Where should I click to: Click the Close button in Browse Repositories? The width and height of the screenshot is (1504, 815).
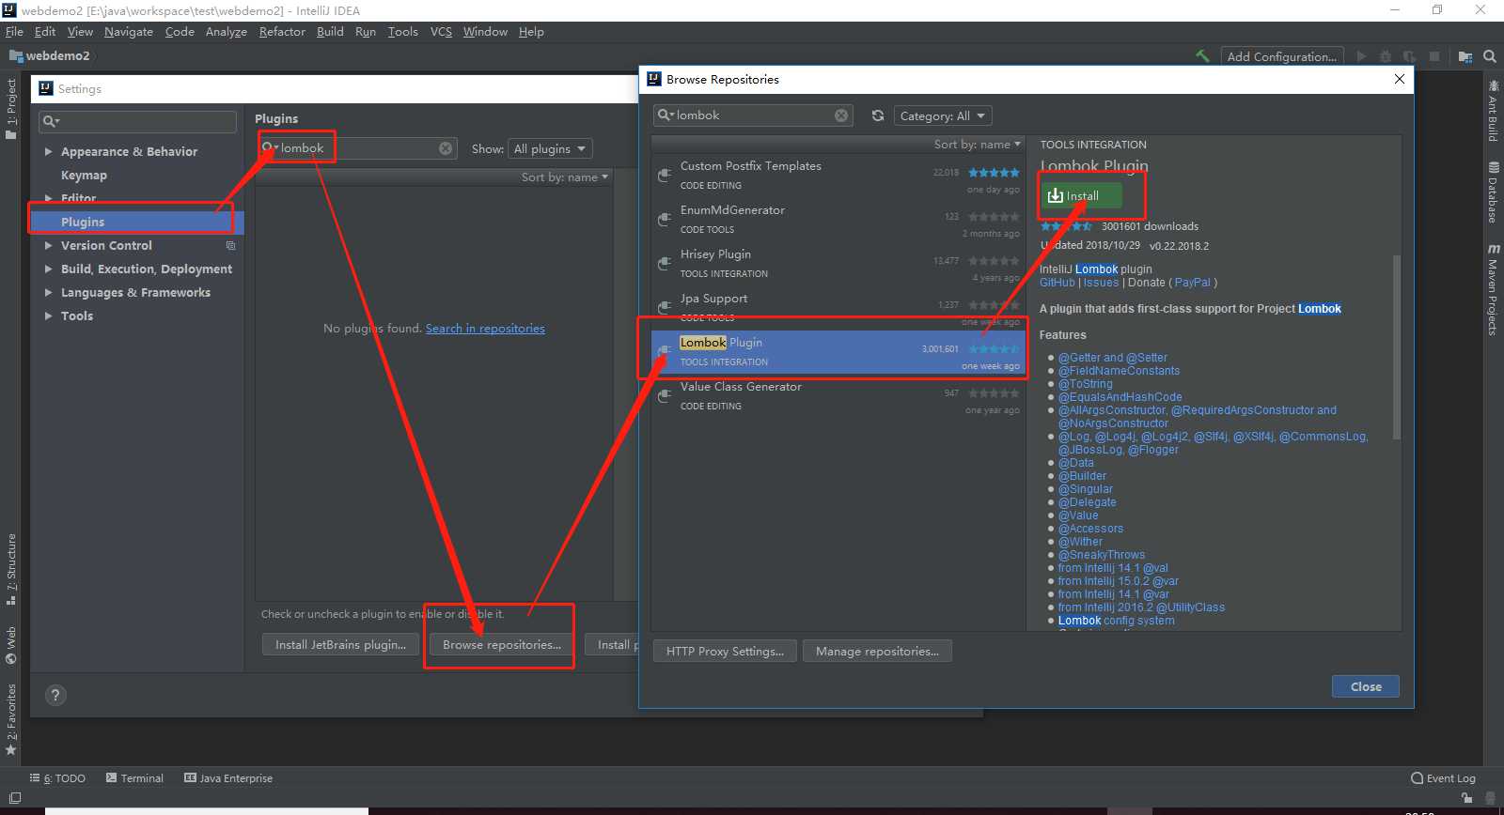pyautogui.click(x=1366, y=686)
